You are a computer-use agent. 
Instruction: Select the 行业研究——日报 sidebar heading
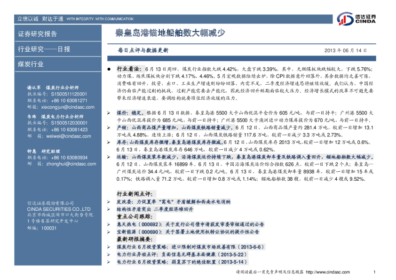(44, 49)
